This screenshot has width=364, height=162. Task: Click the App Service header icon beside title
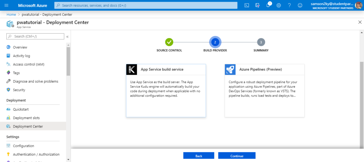[x=10, y=24]
